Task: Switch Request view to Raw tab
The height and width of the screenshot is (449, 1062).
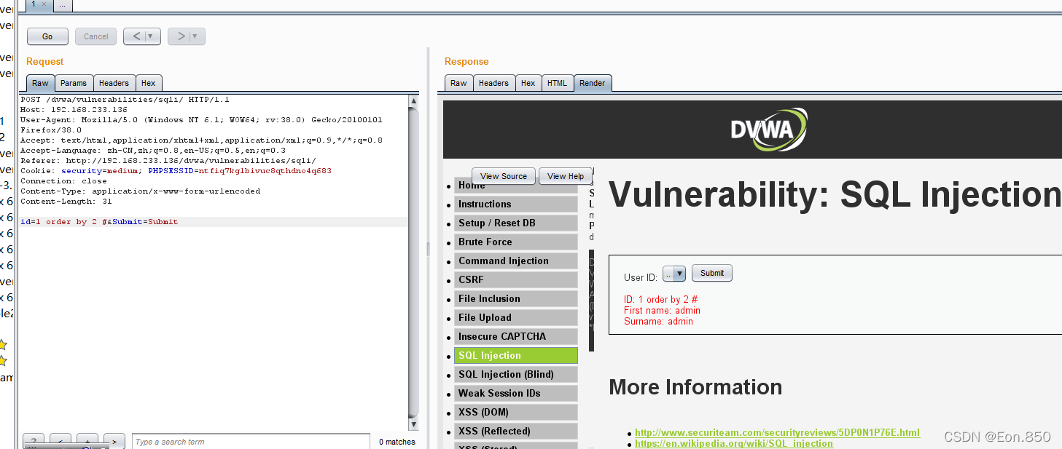Action: (x=40, y=83)
